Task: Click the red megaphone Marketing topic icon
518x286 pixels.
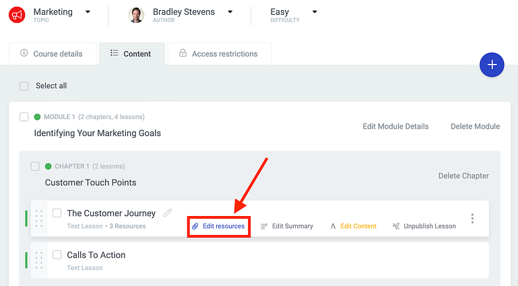Action: [x=17, y=15]
